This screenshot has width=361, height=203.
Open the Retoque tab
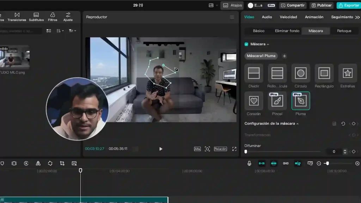click(x=344, y=31)
